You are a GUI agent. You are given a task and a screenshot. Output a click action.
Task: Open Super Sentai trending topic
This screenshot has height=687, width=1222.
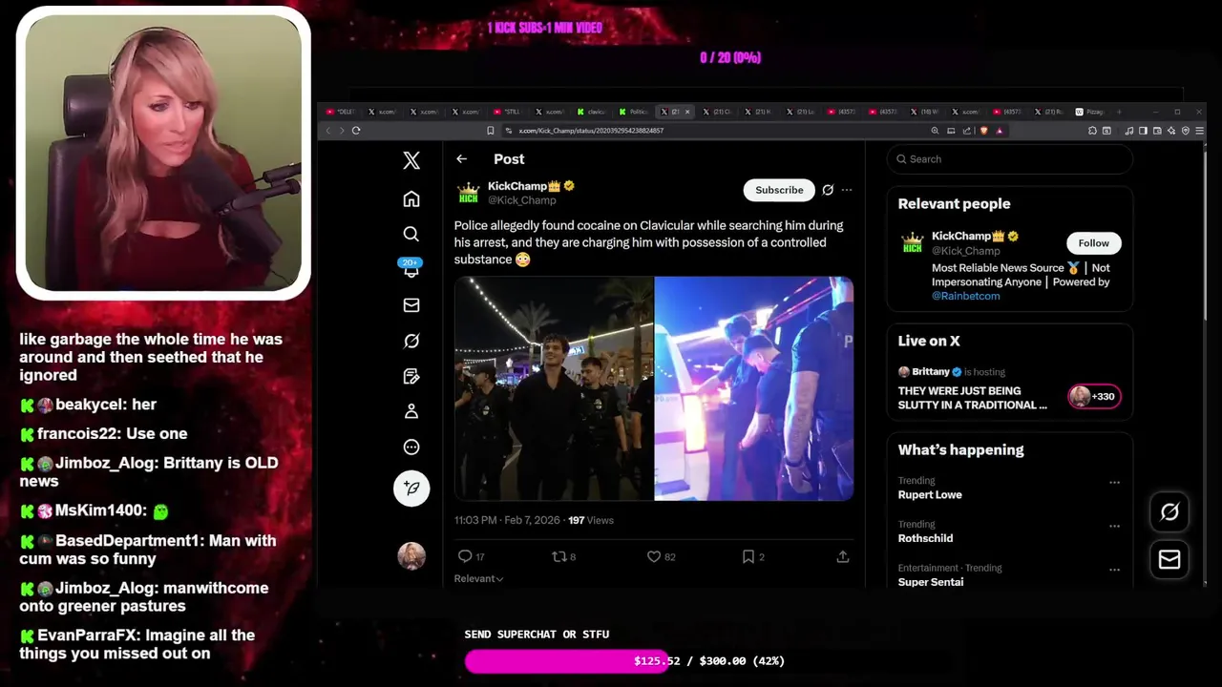pos(930,582)
